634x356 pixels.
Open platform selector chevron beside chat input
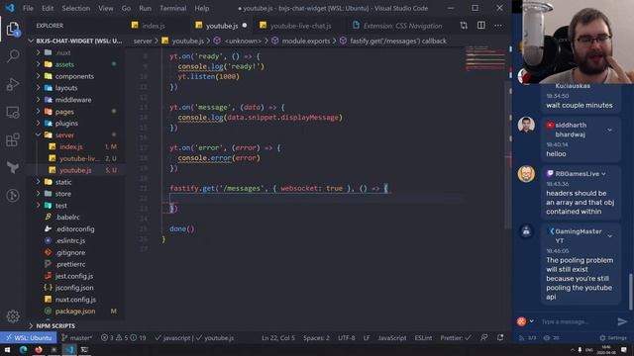coord(531,321)
